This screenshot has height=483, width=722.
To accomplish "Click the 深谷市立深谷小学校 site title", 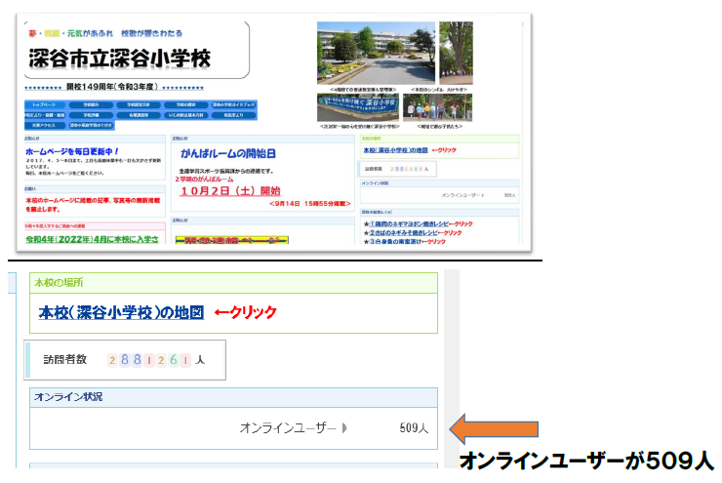I will click(x=120, y=59).
